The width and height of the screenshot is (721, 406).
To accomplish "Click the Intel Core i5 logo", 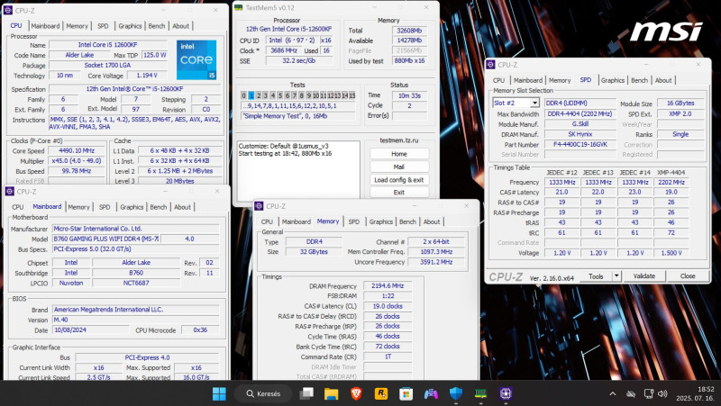I will 196,59.
